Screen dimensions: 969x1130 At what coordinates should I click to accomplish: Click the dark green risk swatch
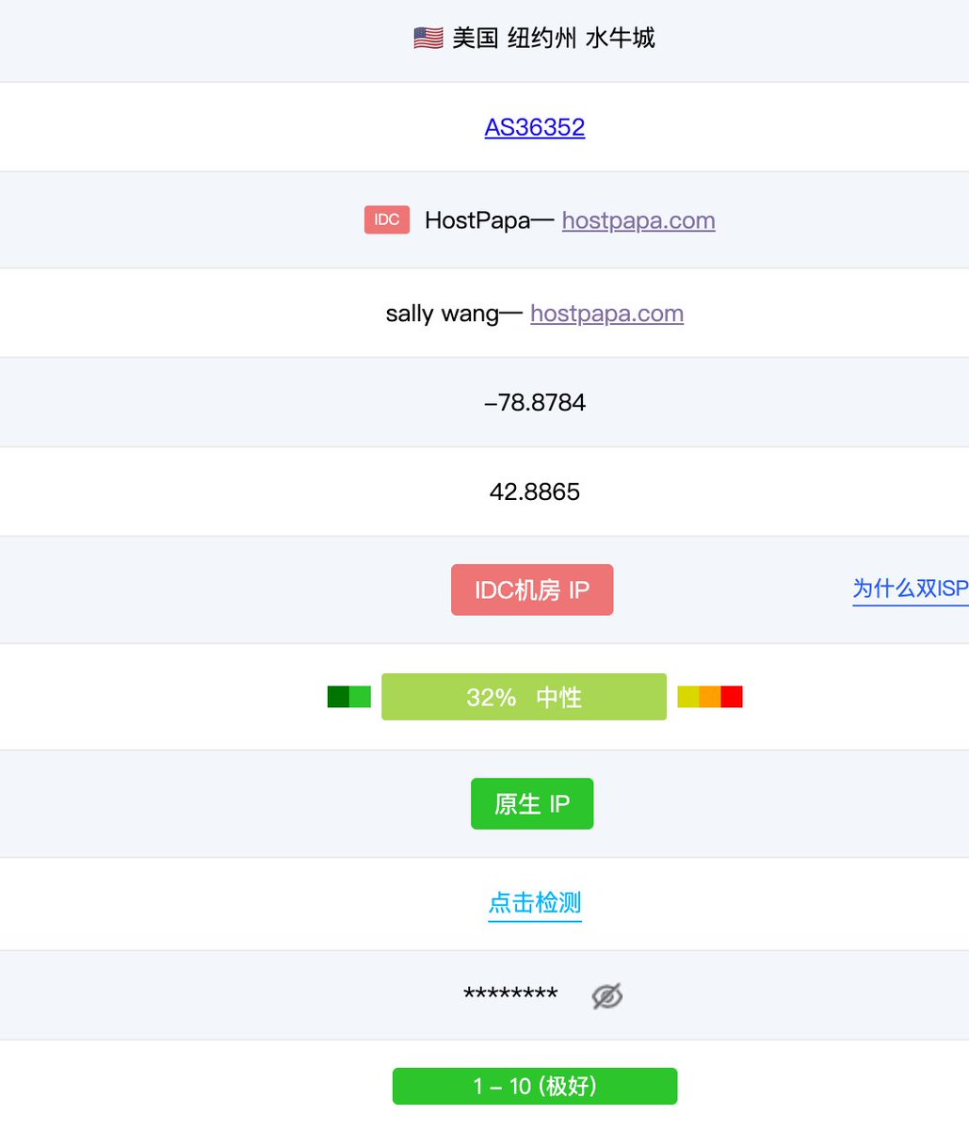tap(338, 697)
